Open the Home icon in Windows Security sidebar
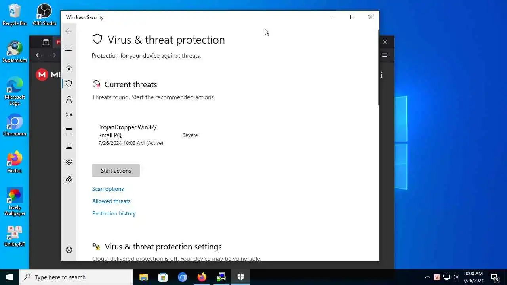Image resolution: width=507 pixels, height=285 pixels. 69,68
